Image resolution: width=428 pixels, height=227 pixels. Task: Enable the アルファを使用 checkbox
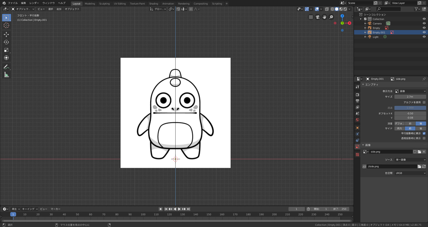pos(424,102)
